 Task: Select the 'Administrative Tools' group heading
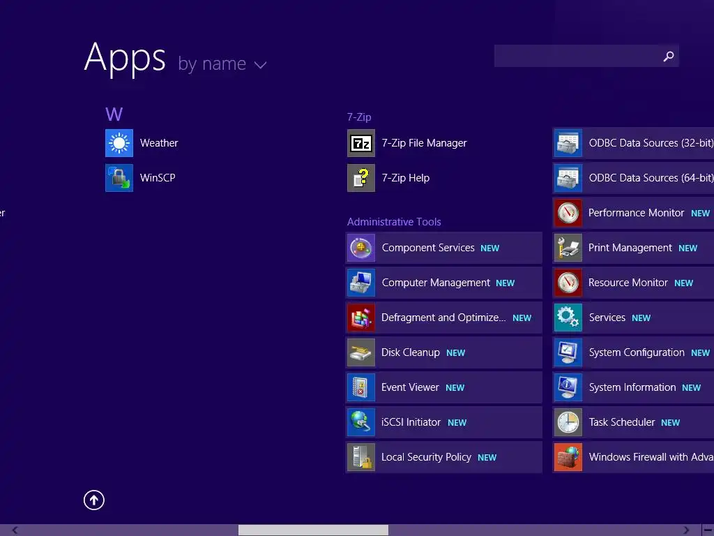point(394,222)
